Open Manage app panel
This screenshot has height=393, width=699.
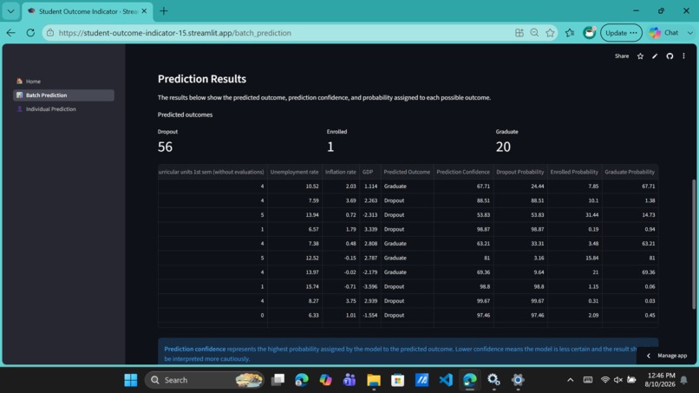(x=668, y=356)
